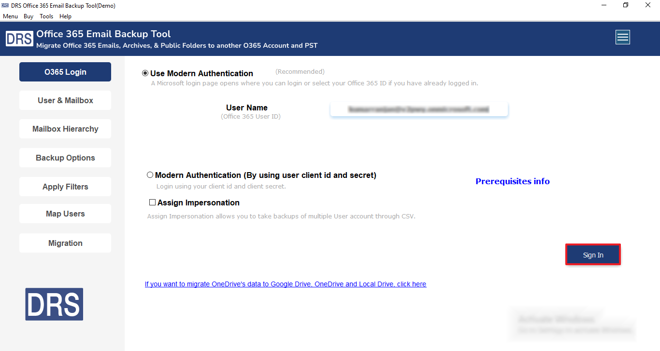The height and width of the screenshot is (351, 660).
Task: Open the hamburger menu icon top right
Action: click(x=622, y=37)
